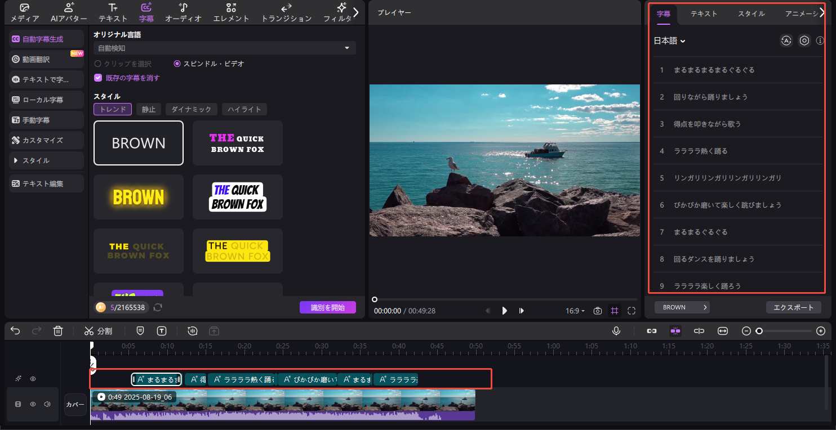Open the スタイル tab in right panel
Screen dimensions: 836x430
(751, 14)
